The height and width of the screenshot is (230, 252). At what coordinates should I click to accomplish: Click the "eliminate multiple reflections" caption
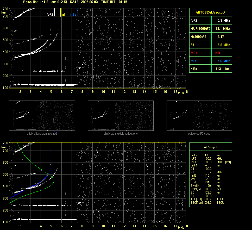click(x=121, y=134)
